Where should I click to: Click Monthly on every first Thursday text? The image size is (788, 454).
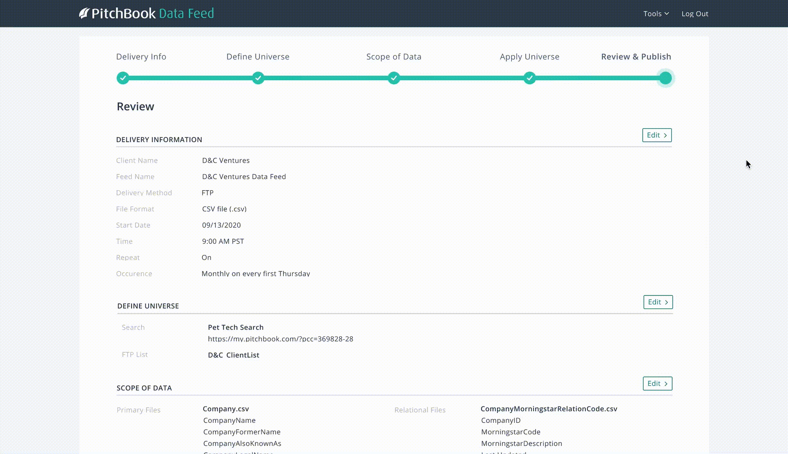tap(256, 273)
